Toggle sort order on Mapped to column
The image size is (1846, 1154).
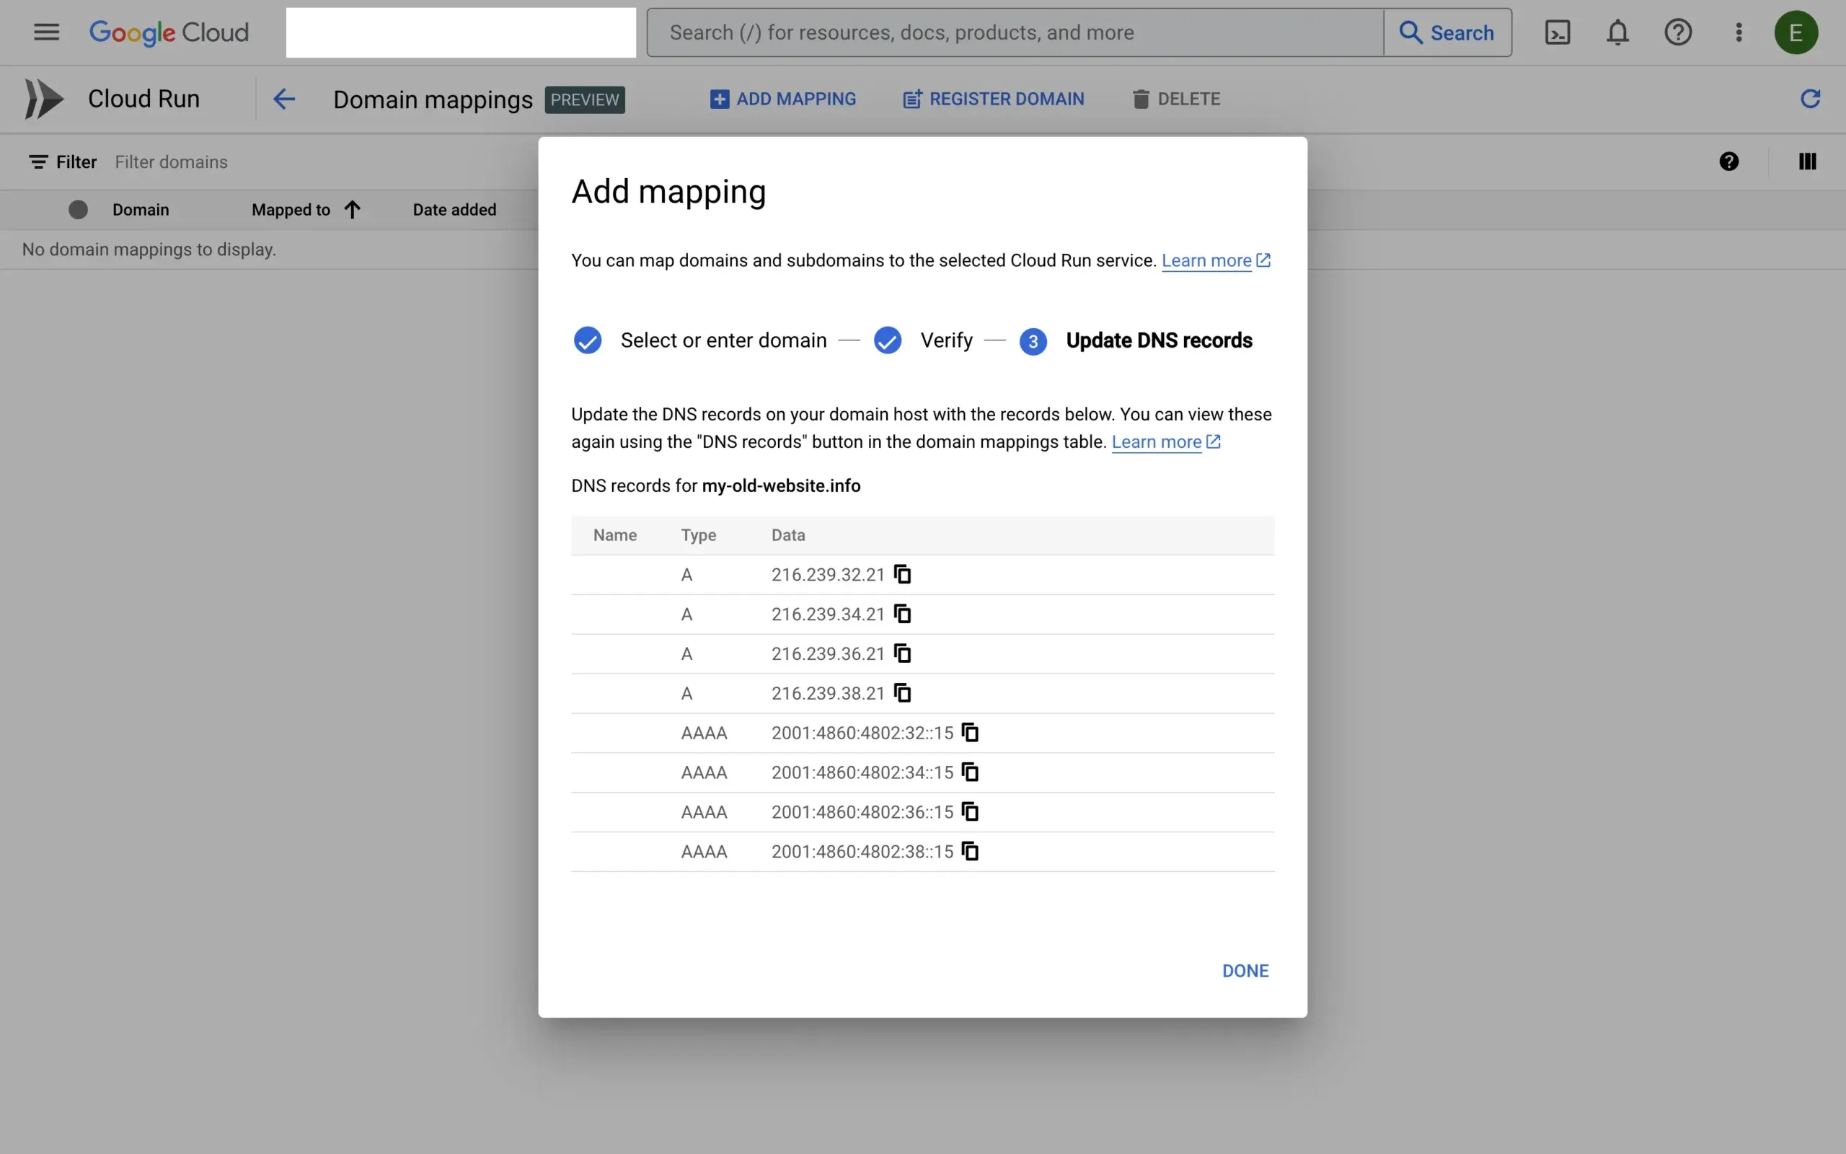click(x=353, y=208)
